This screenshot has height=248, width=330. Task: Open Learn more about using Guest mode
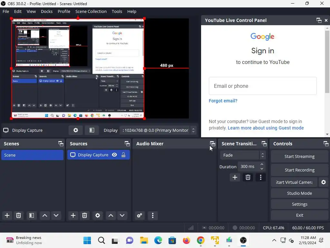click(x=266, y=128)
